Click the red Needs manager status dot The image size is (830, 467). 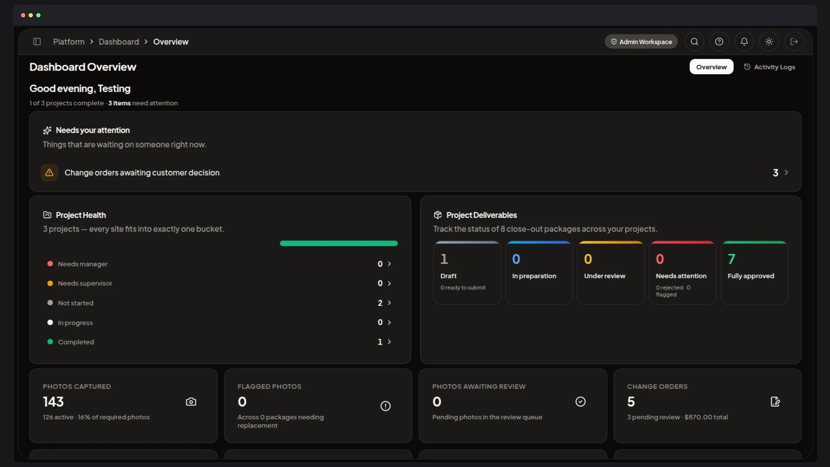pyautogui.click(x=50, y=264)
